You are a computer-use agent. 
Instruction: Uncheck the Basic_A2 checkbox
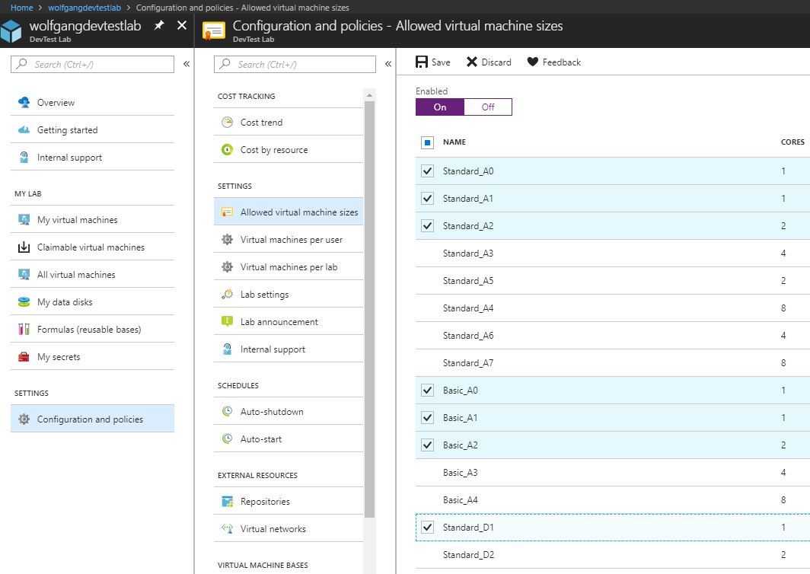pyautogui.click(x=427, y=445)
